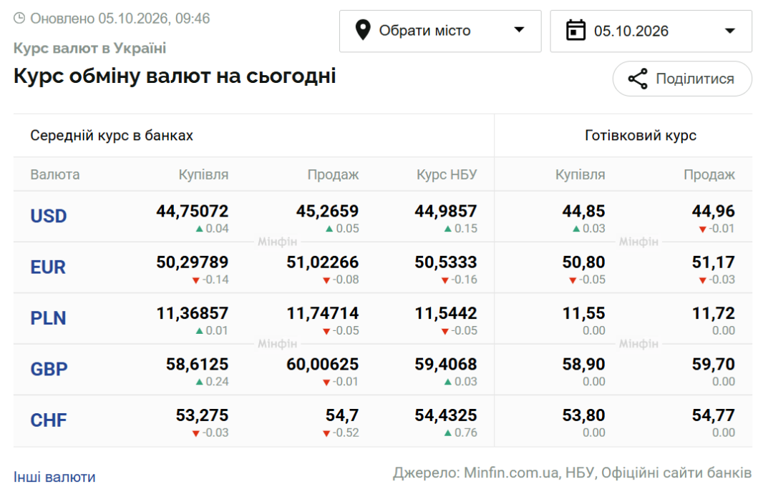This screenshot has width=773, height=494.
Task: Select Готівковий курс header
Action: point(641,135)
